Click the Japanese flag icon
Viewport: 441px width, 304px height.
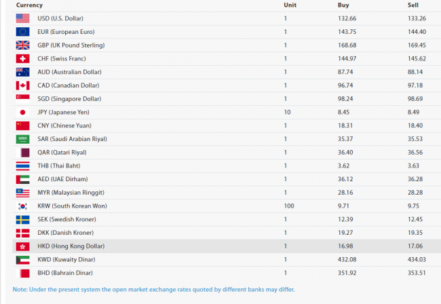pyautogui.click(x=22, y=112)
